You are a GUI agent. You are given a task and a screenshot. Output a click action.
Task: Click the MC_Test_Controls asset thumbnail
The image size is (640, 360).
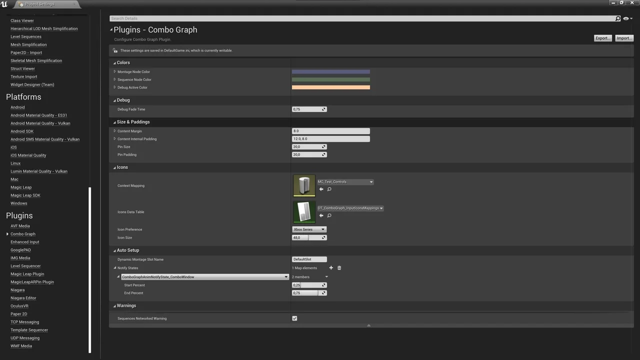[303, 185]
